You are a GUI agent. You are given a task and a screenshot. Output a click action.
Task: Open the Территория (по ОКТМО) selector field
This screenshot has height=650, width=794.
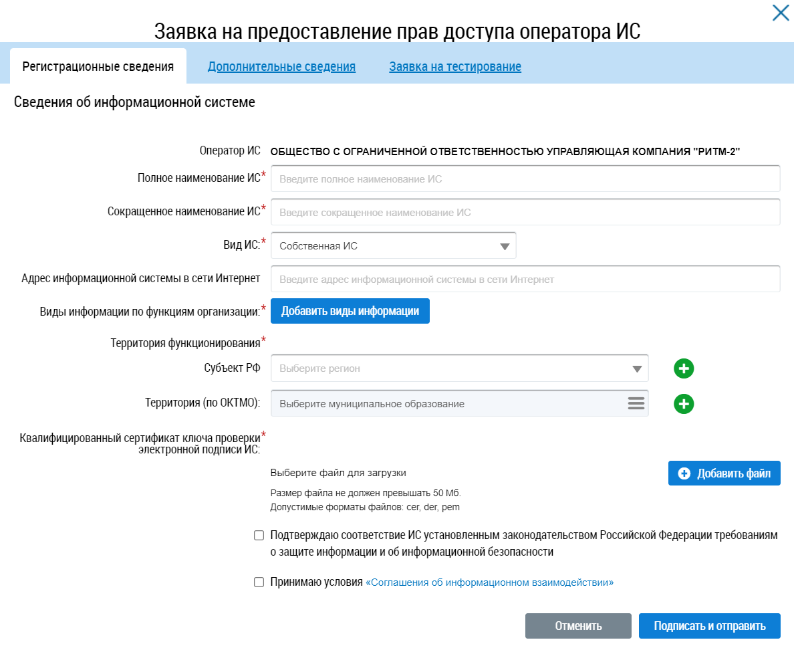(448, 404)
